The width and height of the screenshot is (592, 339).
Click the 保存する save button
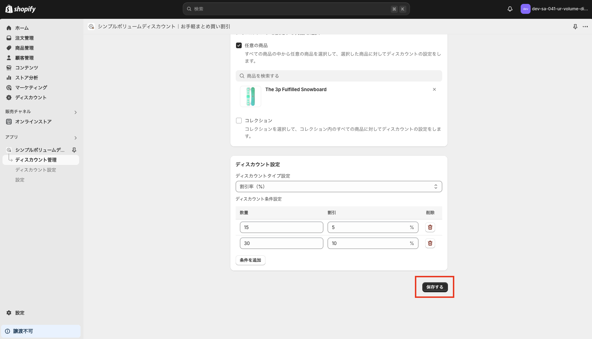tap(435, 287)
